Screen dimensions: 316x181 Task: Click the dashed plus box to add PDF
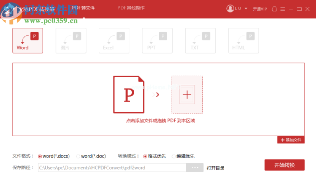(x=187, y=94)
